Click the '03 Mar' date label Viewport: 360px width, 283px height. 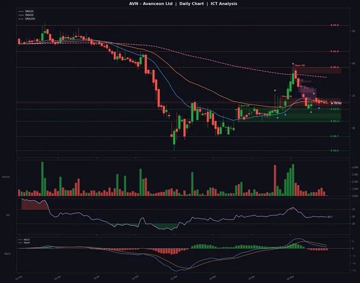click(x=174, y=278)
